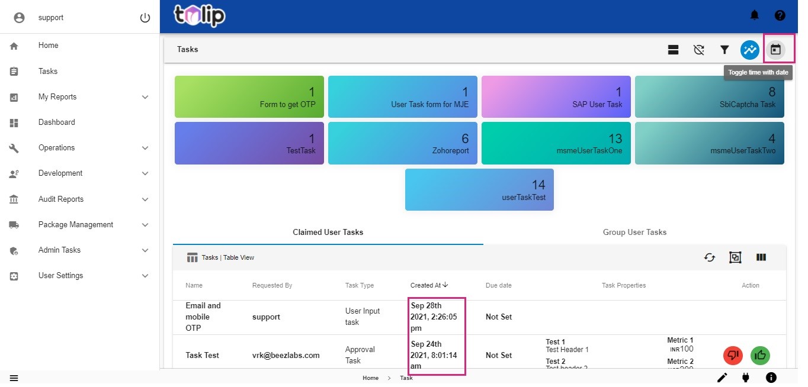Open the msmeUserTaskOne card
The image size is (808, 387).
pyautogui.click(x=556, y=143)
